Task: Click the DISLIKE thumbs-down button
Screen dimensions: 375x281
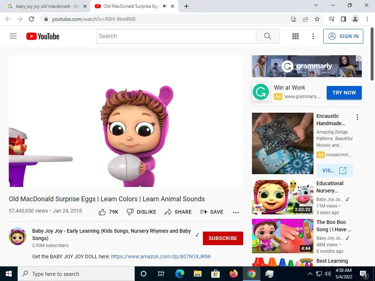Action: click(141, 212)
